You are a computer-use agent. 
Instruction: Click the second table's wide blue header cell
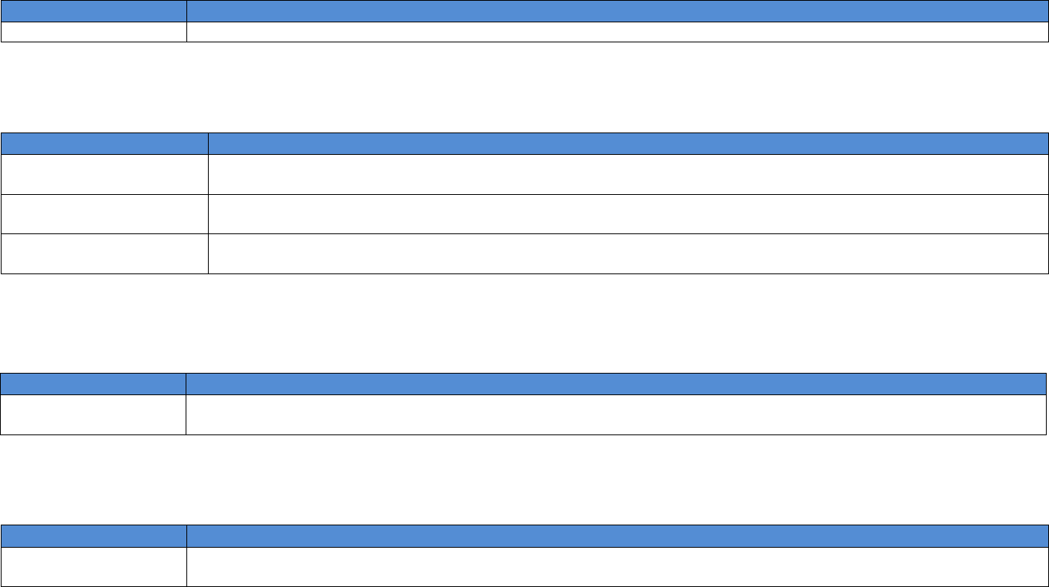628,144
